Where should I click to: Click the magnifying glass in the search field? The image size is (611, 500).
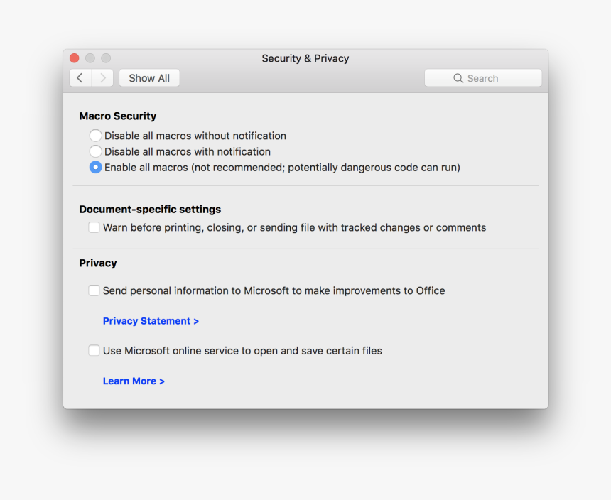coord(458,78)
